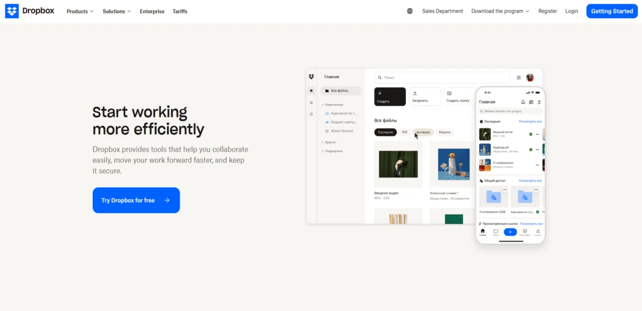Click Getting Started button
The width and height of the screenshot is (642, 311).
coord(612,11)
